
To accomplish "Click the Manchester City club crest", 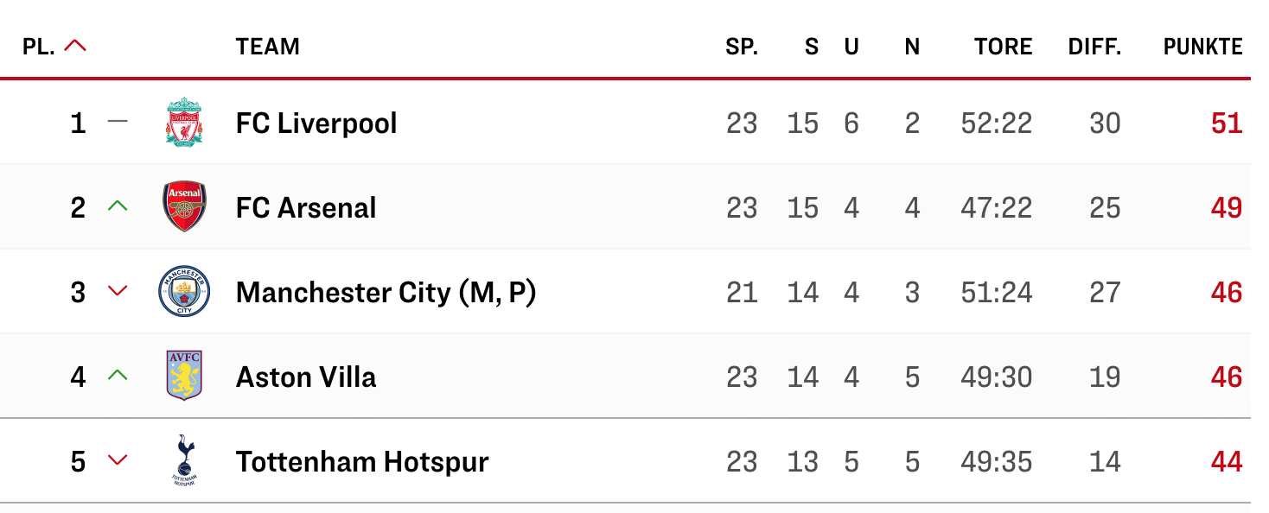I will tap(184, 293).
